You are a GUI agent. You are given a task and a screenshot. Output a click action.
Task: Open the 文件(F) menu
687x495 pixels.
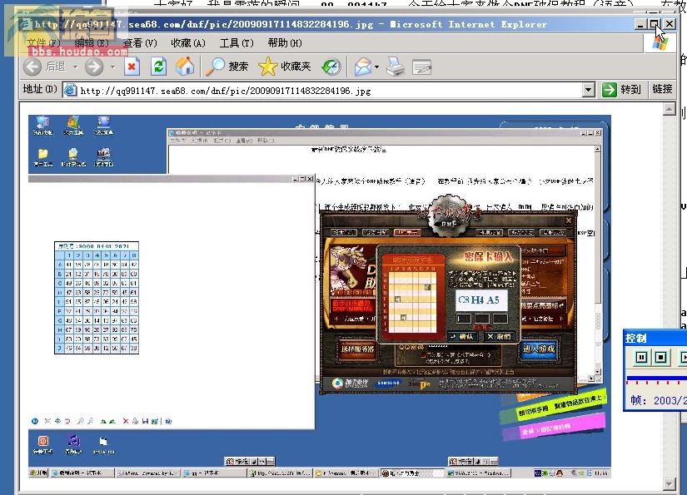pyautogui.click(x=43, y=43)
